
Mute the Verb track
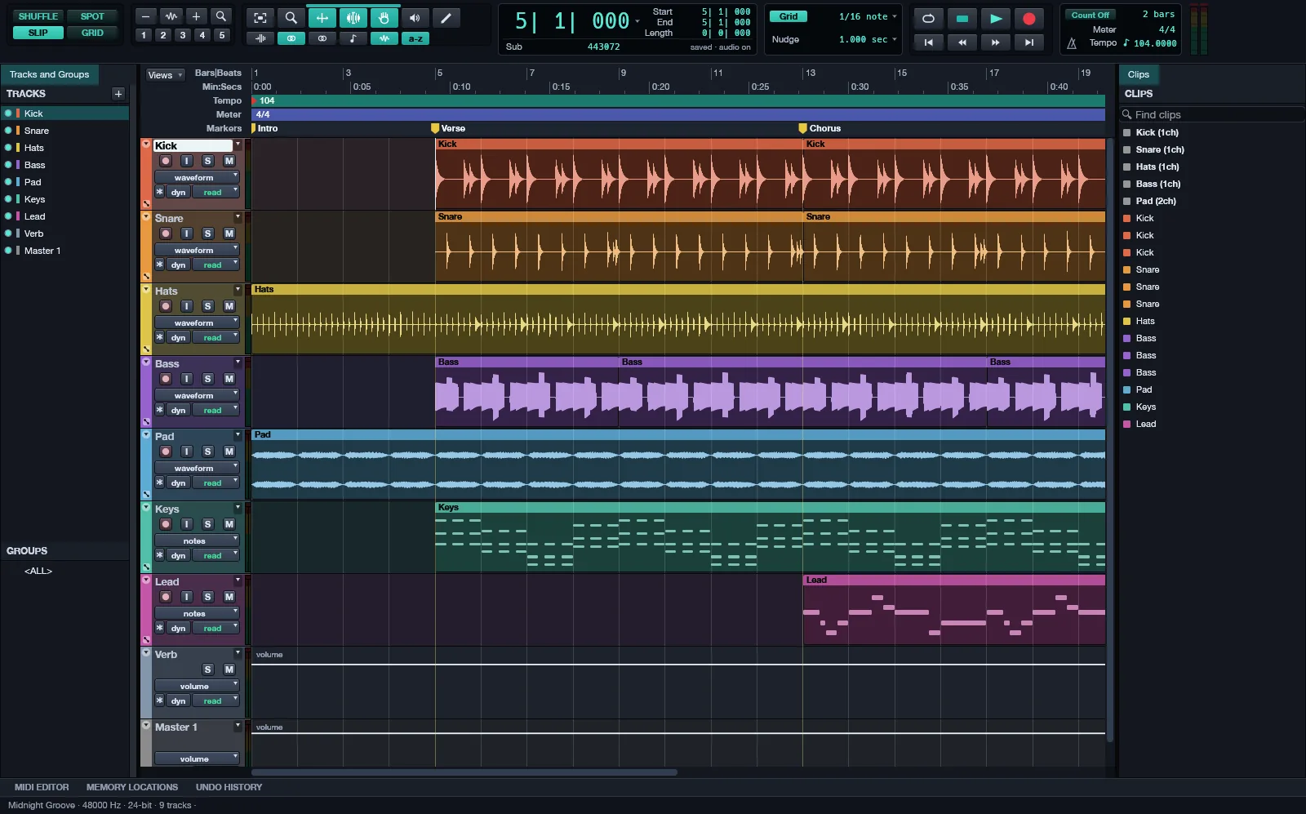229,669
